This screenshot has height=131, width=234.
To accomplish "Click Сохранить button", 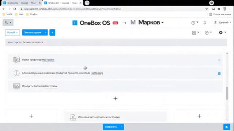I will [x=111, y=127].
